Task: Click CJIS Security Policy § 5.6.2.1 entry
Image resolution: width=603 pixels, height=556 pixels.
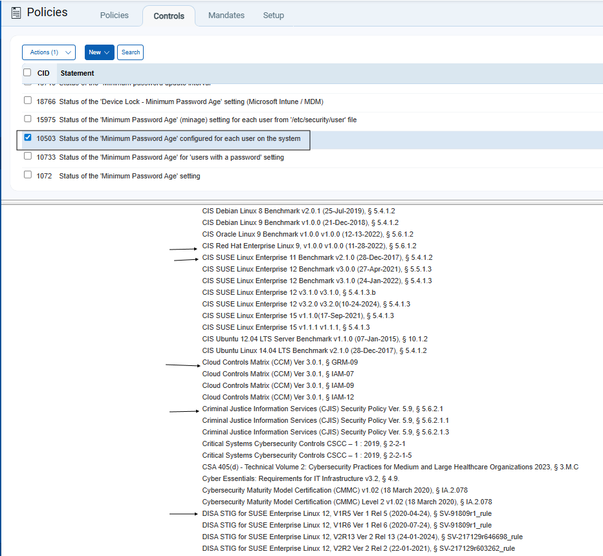Action: pos(323,409)
